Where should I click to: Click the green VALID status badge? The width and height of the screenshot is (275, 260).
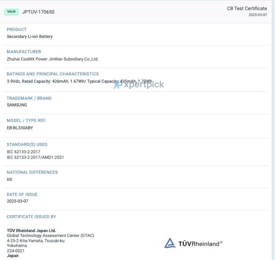12,12
